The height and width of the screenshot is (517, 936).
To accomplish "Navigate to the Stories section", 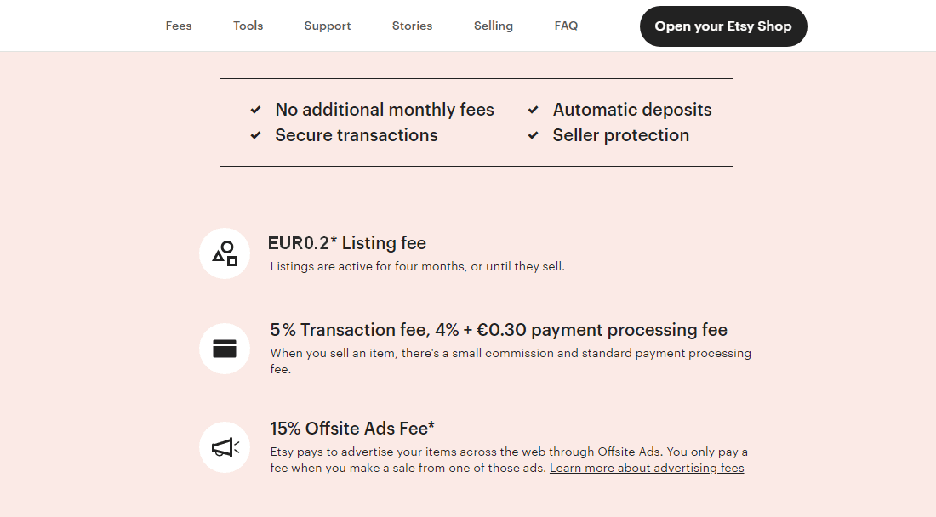I will coord(413,26).
